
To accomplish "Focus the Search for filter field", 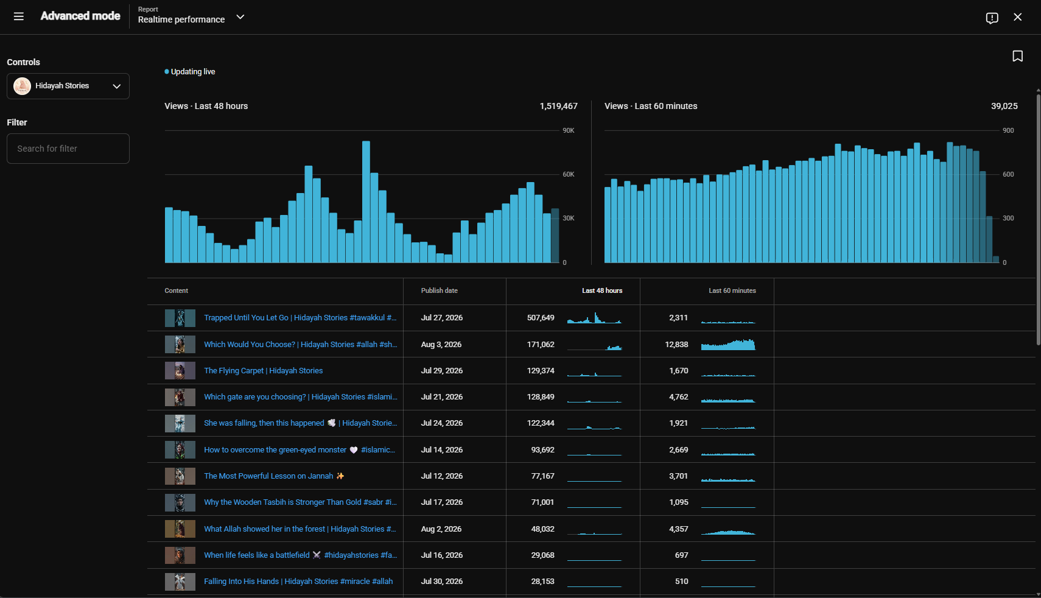I will point(68,149).
